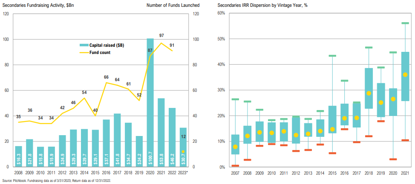
Task: Click the green top marker for vintage 2021
Action: (x=405, y=23)
